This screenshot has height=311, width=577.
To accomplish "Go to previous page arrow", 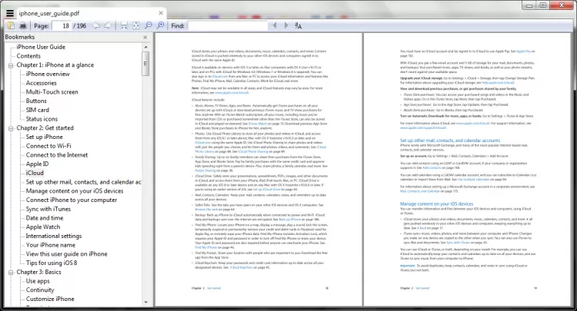I will click(96, 25).
